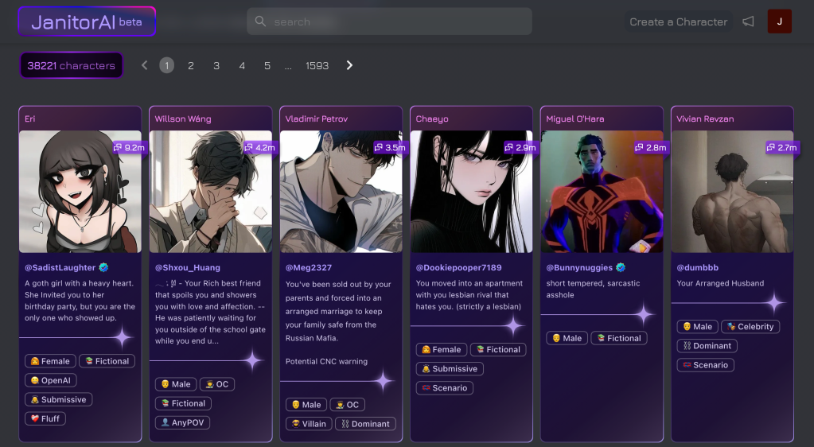Open Chaeyo character image
The image size is (814, 447).
point(471,192)
